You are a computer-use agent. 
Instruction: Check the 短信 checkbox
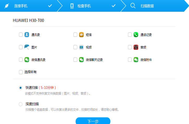(75, 35)
